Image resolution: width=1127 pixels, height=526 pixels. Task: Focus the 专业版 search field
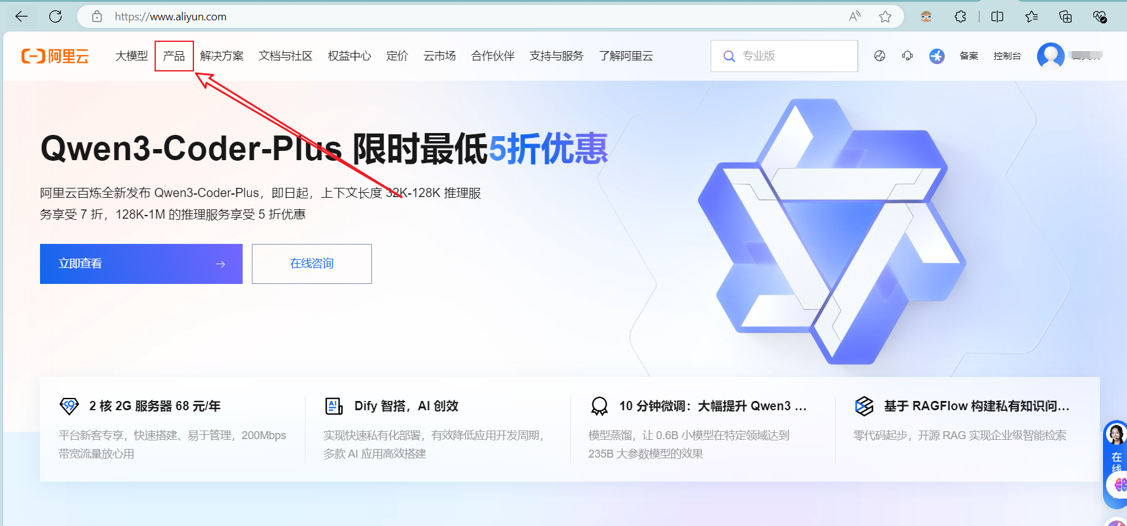[784, 56]
